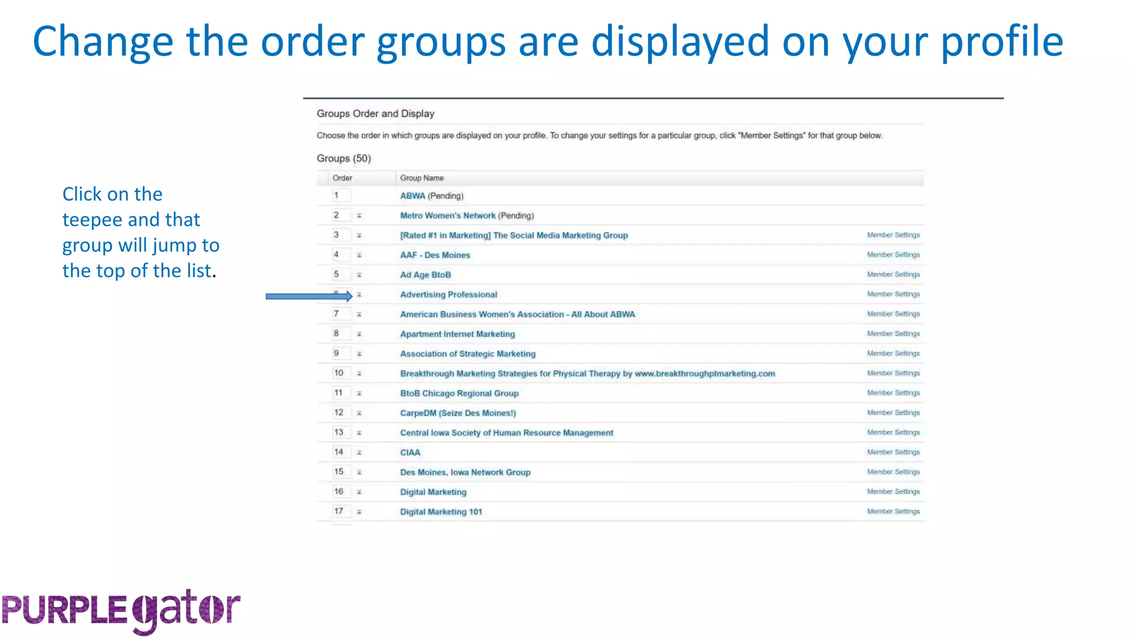Move Metro Women's Network to top with teepee icon
Screen dimensions: 1134x638
pos(359,216)
